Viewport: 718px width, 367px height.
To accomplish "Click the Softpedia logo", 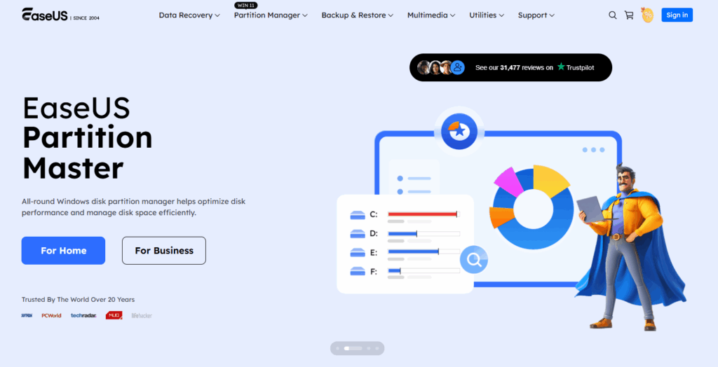I will click(27, 315).
